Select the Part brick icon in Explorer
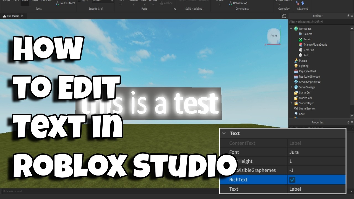Image resolution: width=354 pixels, height=199 pixels. 300,55
